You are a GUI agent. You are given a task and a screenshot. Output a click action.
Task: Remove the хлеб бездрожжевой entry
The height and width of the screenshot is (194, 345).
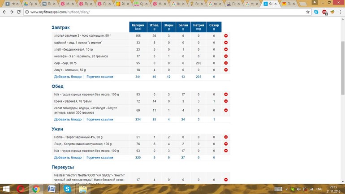tap(226, 49)
